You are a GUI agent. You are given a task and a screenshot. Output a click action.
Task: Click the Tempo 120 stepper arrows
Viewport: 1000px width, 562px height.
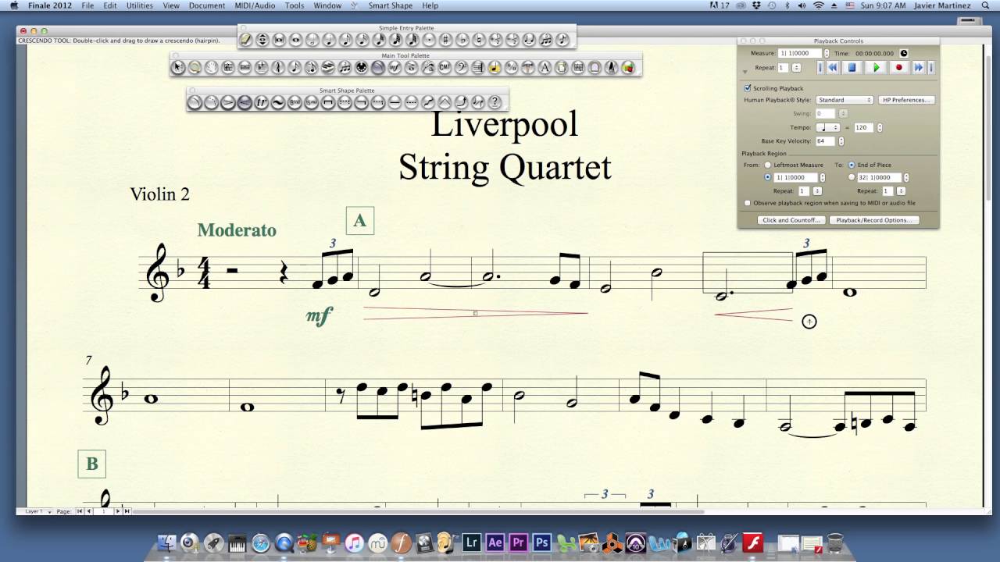coord(880,127)
